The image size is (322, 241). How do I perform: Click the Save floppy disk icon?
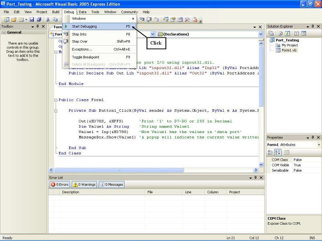[x=31, y=20]
